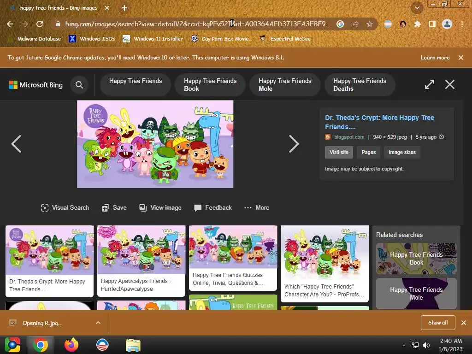Screen dimensions: 472x354
Task: Close the Bing image detail view
Action: (x=450, y=84)
